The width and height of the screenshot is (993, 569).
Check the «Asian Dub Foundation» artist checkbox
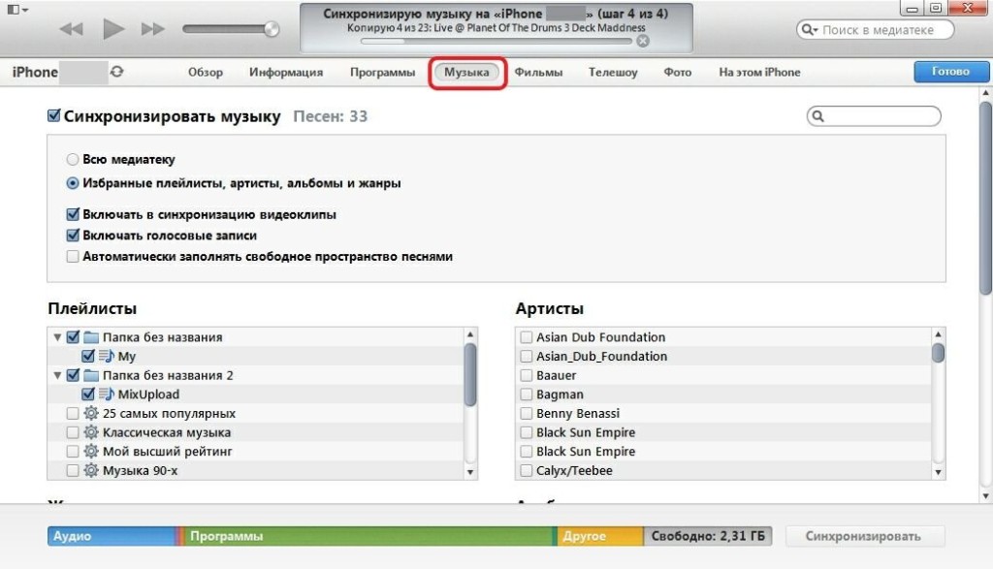[x=523, y=337]
